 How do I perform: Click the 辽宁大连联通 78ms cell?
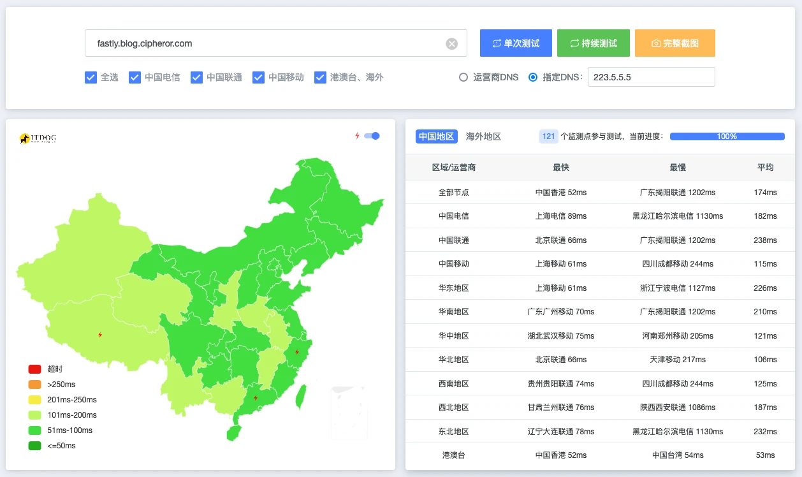pos(561,432)
